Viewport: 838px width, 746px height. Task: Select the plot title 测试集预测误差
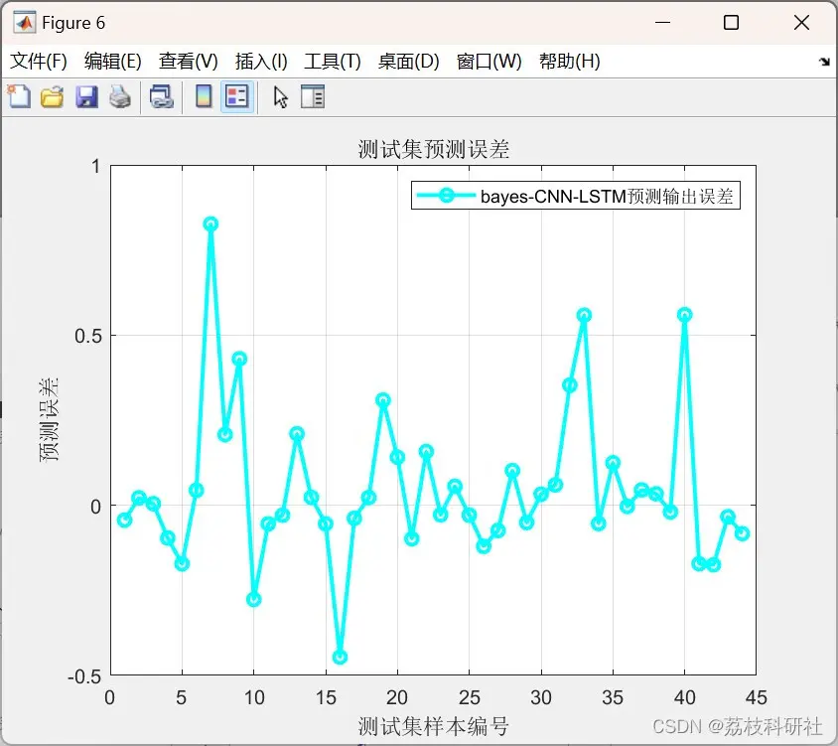[x=434, y=150]
